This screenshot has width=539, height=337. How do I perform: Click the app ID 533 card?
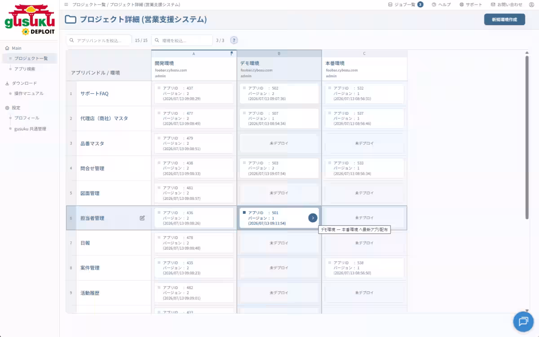(x=364, y=168)
